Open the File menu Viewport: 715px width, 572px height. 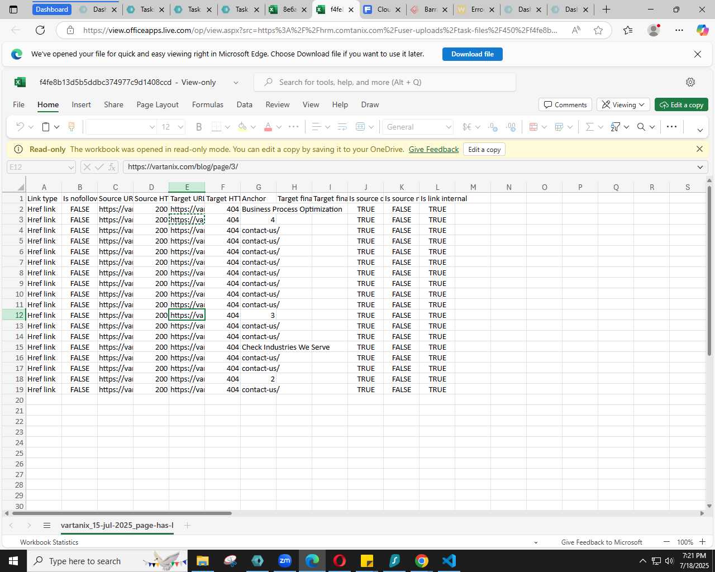[18, 104]
